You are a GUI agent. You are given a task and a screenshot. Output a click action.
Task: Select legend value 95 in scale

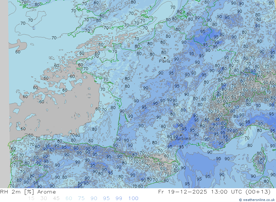click(x=106, y=198)
